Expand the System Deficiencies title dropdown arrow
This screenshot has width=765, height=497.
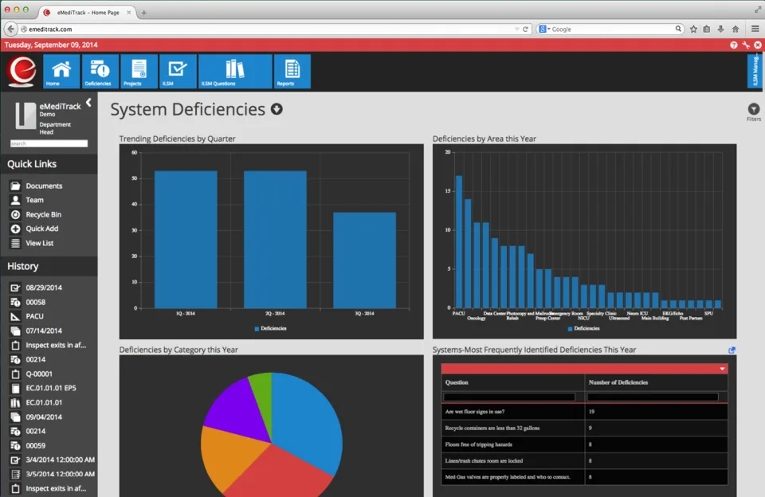[277, 109]
